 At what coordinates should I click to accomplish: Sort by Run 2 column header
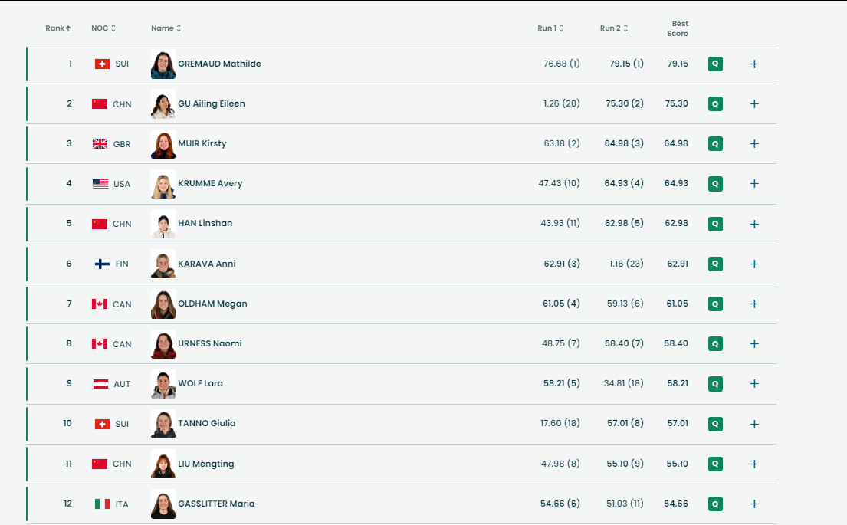tap(614, 28)
